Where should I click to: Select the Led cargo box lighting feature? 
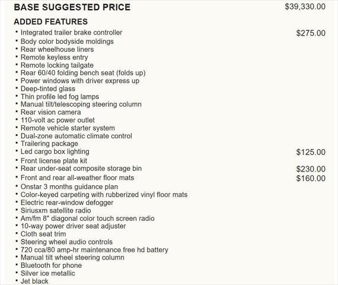point(55,151)
